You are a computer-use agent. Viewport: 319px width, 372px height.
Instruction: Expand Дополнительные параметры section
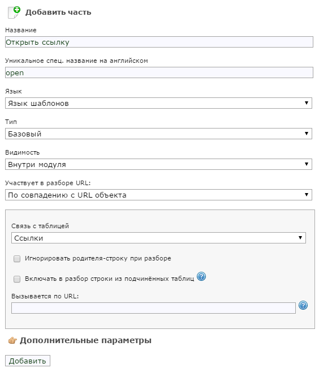coord(85,340)
